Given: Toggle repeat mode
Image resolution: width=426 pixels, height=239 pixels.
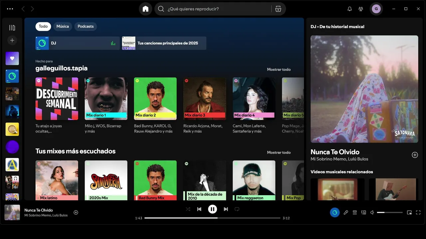Looking at the screenshot, I should coord(237,209).
